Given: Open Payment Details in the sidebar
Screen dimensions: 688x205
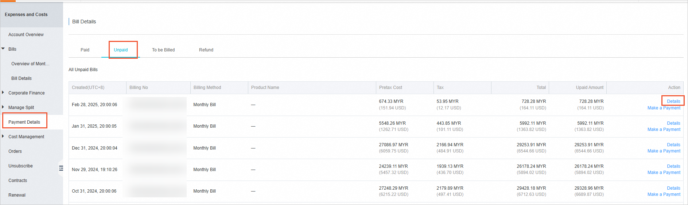Looking at the screenshot, I should click(24, 122).
